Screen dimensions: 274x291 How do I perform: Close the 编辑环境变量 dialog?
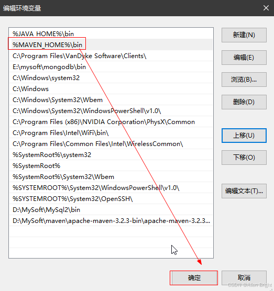tap(266, 8)
